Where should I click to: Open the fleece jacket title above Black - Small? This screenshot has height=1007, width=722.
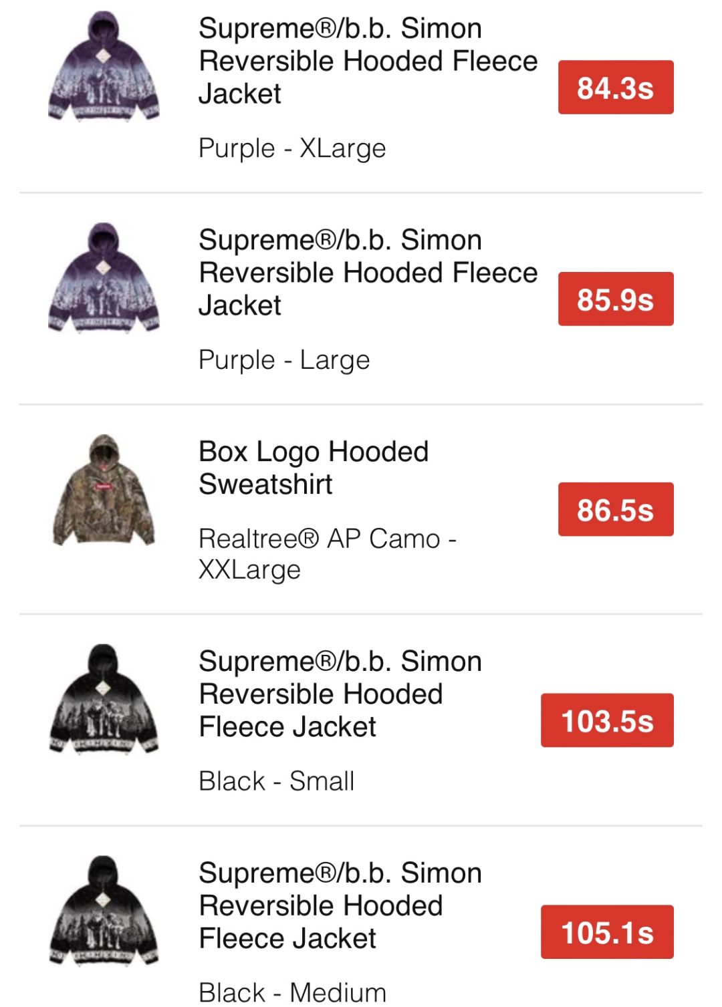pos(340,694)
